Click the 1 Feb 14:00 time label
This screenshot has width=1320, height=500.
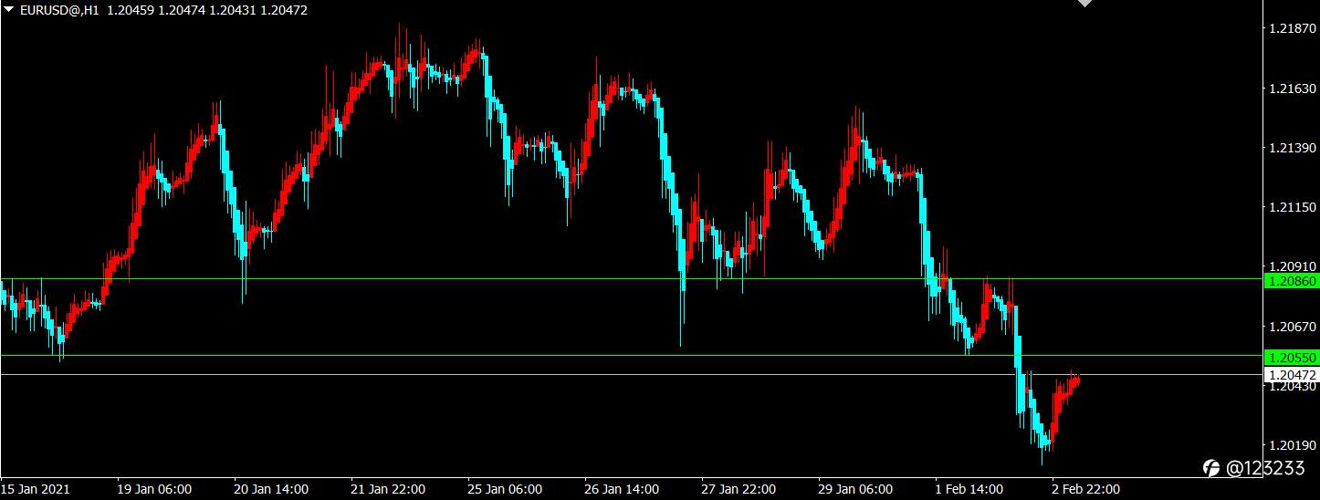point(969,489)
